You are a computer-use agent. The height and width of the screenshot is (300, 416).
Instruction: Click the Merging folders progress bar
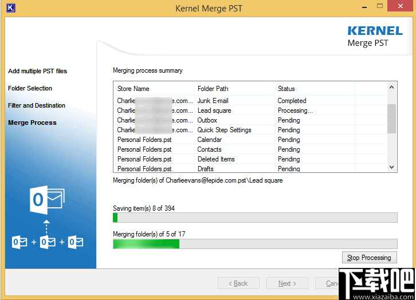click(x=255, y=244)
